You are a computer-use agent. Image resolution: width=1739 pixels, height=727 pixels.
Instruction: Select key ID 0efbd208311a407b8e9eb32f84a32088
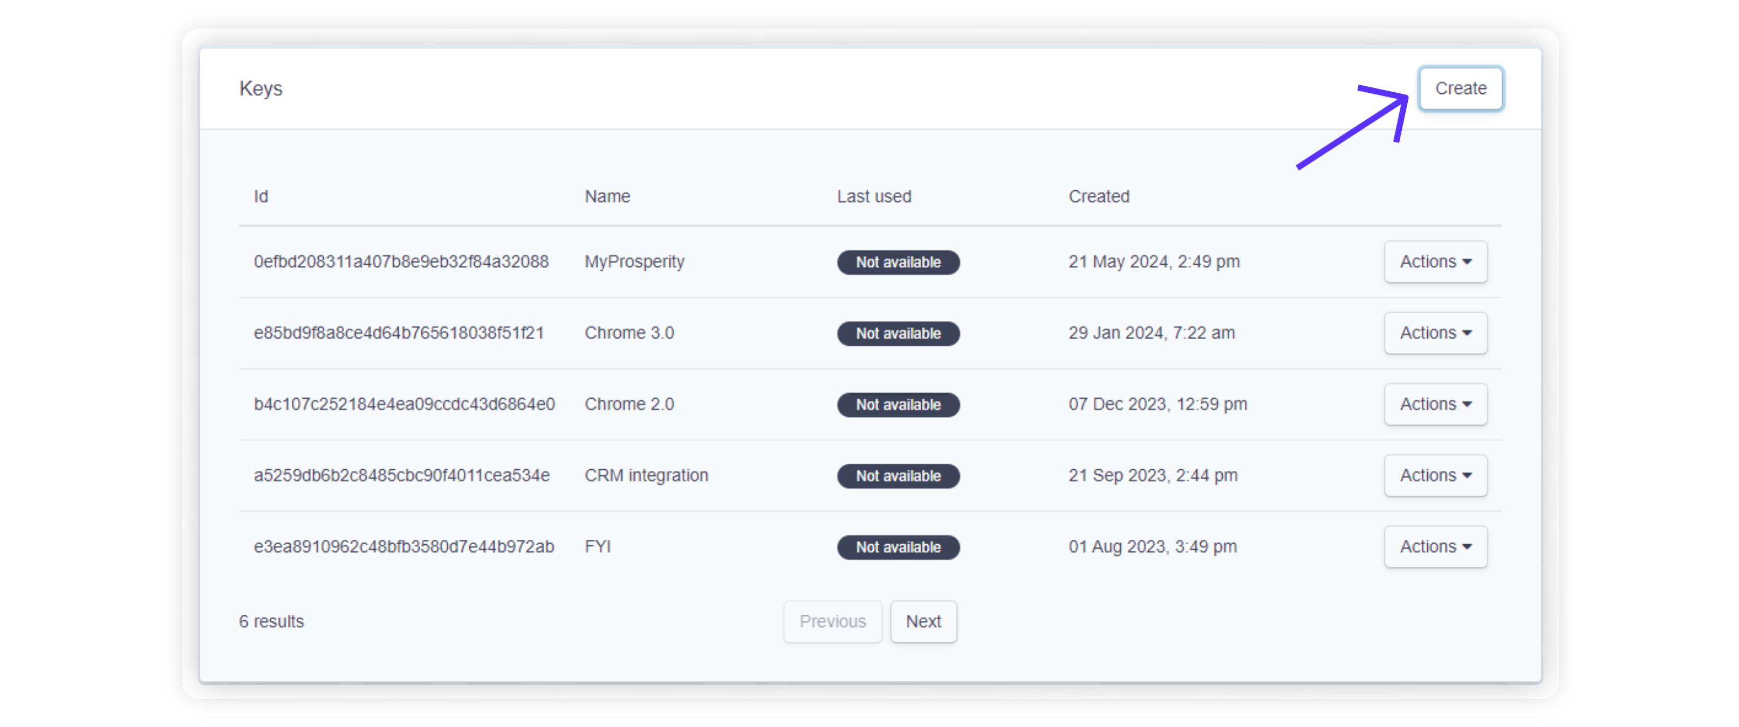(401, 261)
